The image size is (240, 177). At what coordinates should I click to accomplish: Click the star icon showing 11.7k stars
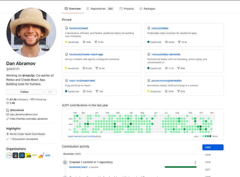(x=166, y=68)
